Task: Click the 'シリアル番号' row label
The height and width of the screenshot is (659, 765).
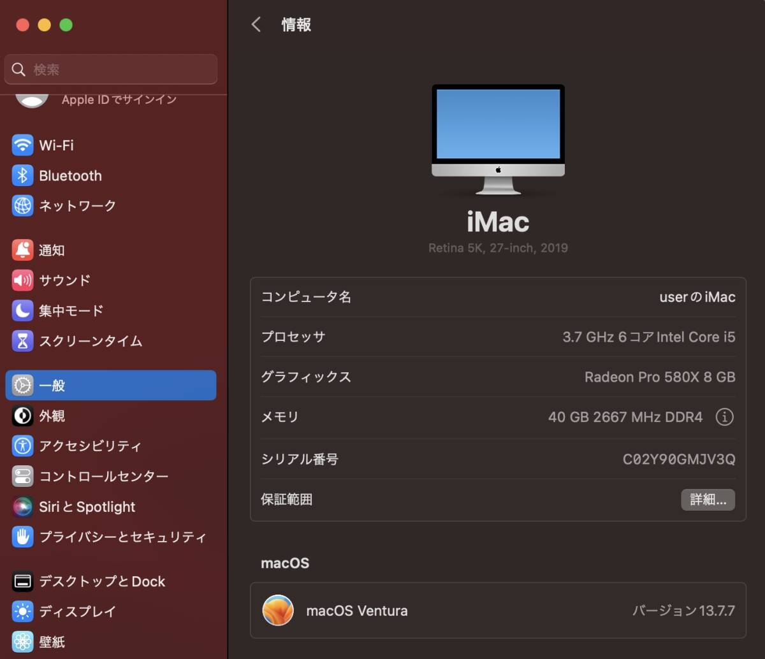Action: [x=300, y=459]
